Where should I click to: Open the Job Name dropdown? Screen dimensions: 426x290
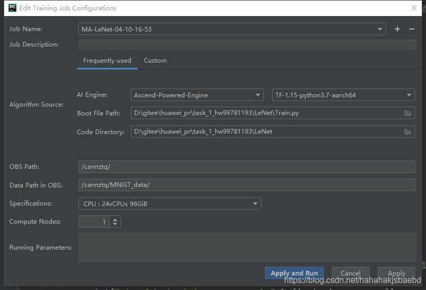(380, 29)
